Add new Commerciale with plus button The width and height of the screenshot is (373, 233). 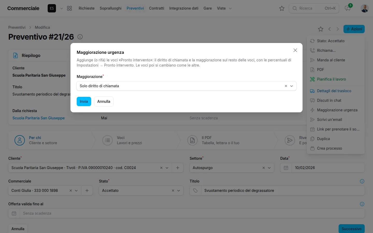tap(87, 191)
